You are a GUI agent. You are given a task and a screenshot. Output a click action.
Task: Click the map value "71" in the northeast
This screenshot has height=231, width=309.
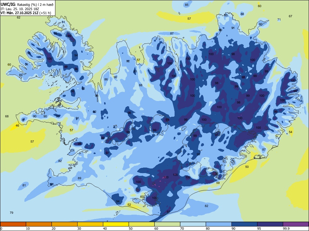(x=279, y=19)
